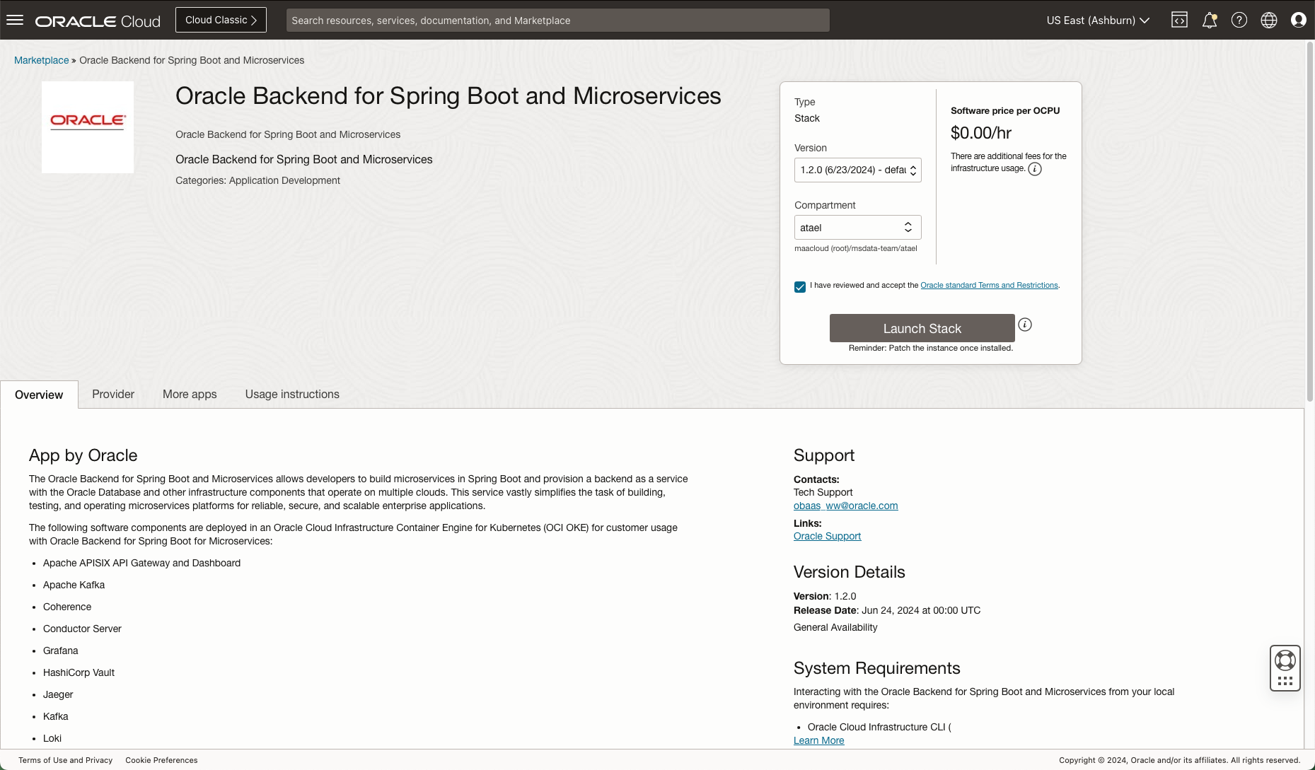
Task: Click info icon next to Launch Stack
Action: [1024, 325]
